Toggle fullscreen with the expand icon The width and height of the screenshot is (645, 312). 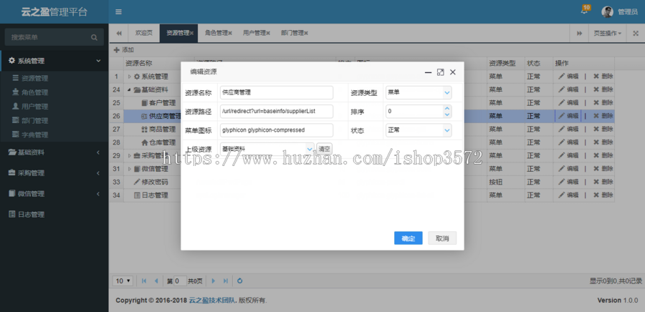click(x=636, y=33)
